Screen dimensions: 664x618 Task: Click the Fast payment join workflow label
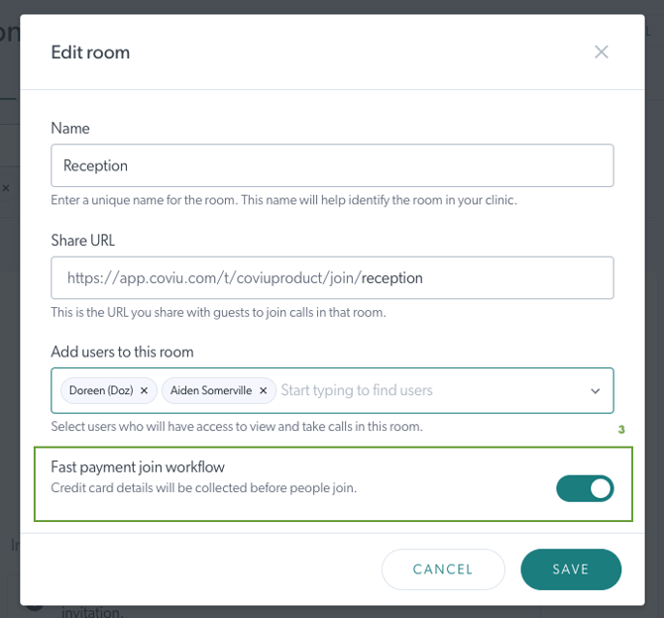[x=139, y=467]
